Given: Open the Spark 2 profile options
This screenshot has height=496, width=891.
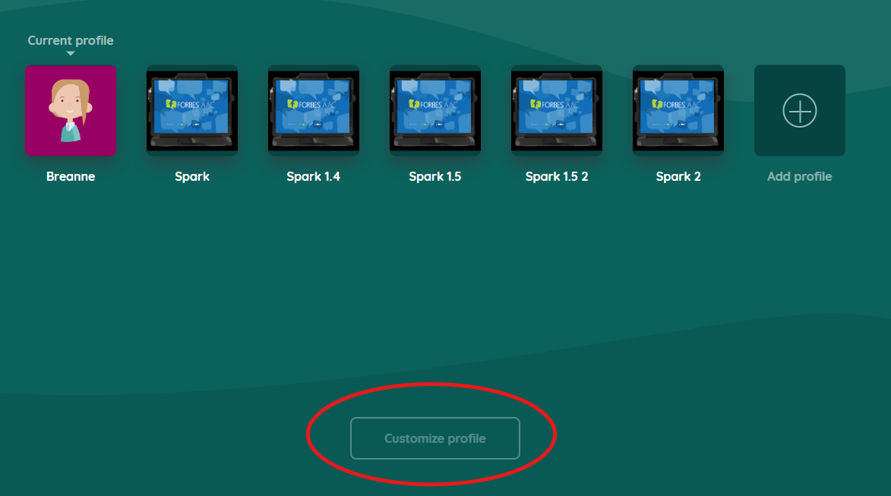Looking at the screenshot, I should pos(678,110).
